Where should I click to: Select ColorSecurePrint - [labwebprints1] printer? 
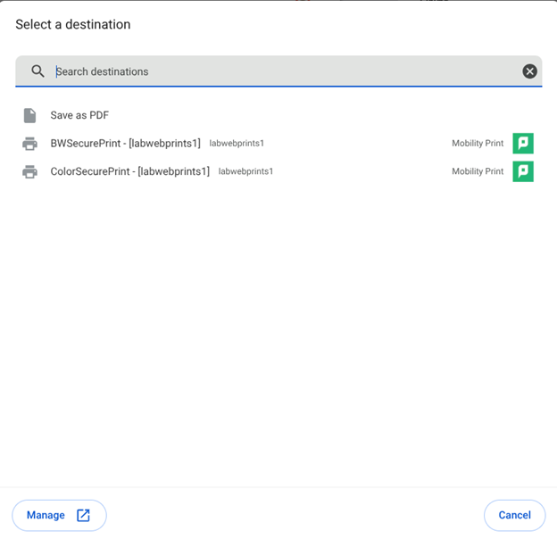(278, 171)
